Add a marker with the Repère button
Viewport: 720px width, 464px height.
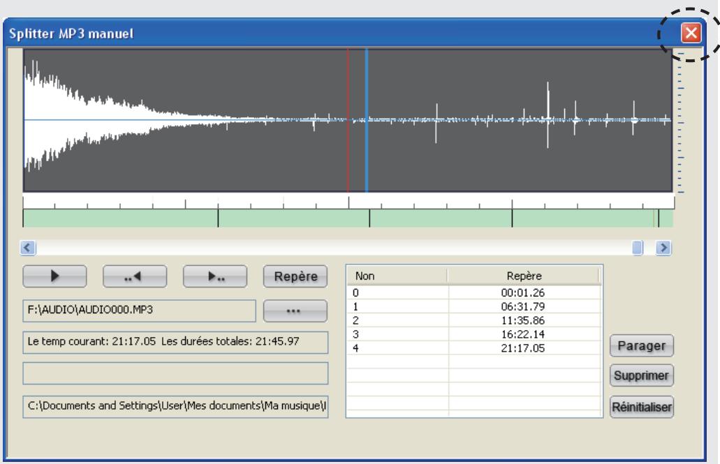coord(295,276)
